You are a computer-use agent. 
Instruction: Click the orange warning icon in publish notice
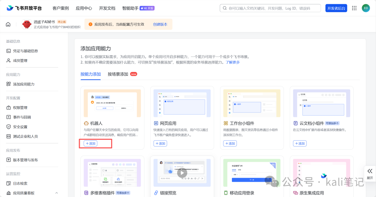pos(91,24)
